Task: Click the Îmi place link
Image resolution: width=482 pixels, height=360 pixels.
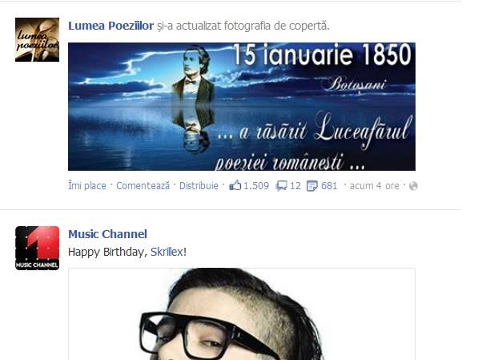Action: [x=87, y=186]
